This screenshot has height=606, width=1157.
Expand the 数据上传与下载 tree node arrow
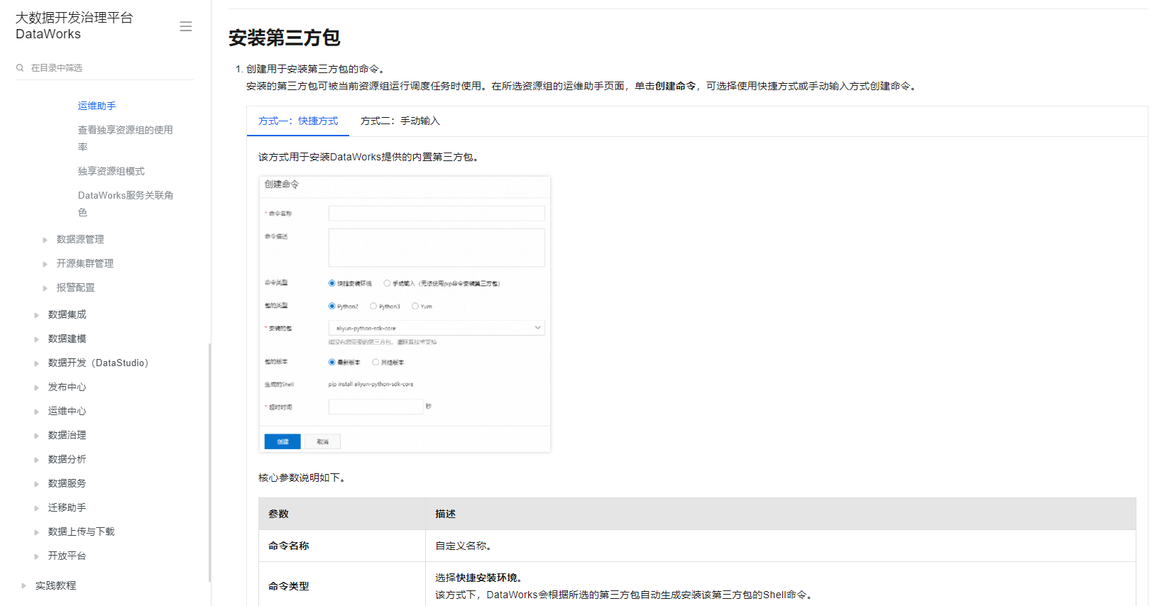click(36, 532)
